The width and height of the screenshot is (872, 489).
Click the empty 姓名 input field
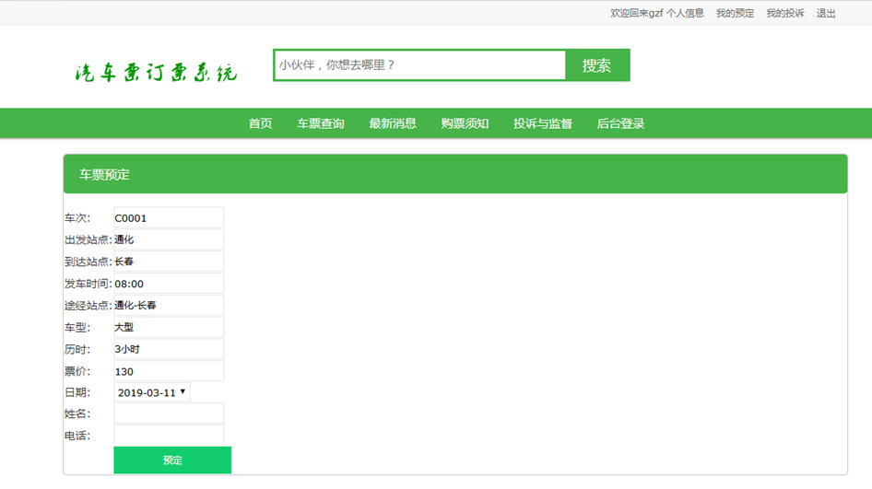169,413
